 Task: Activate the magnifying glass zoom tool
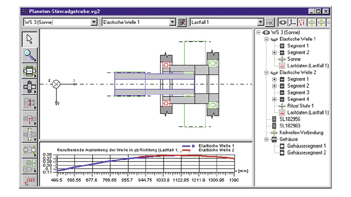coord(29,55)
